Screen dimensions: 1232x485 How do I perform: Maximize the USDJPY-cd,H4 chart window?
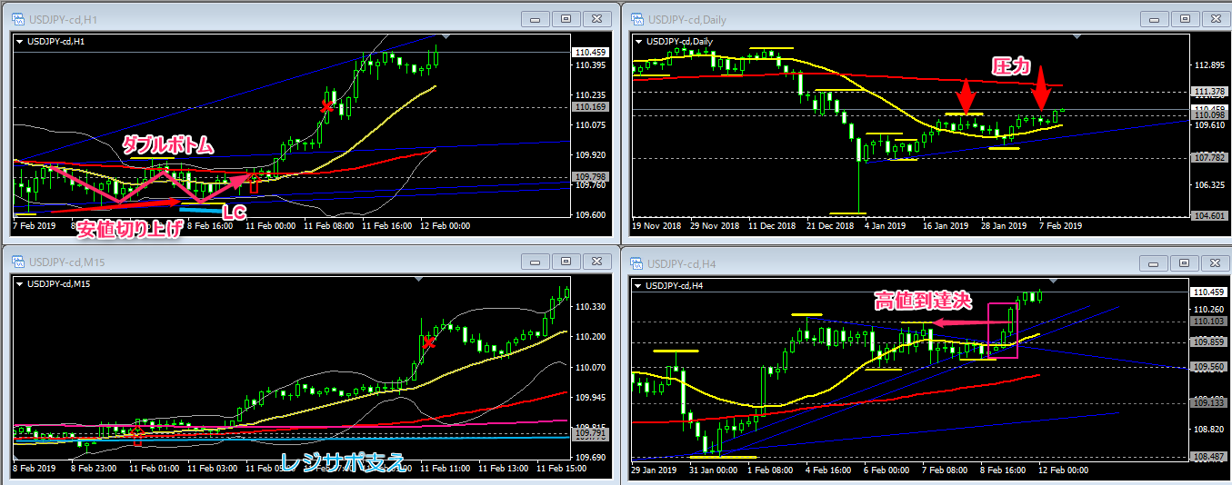(x=1186, y=262)
